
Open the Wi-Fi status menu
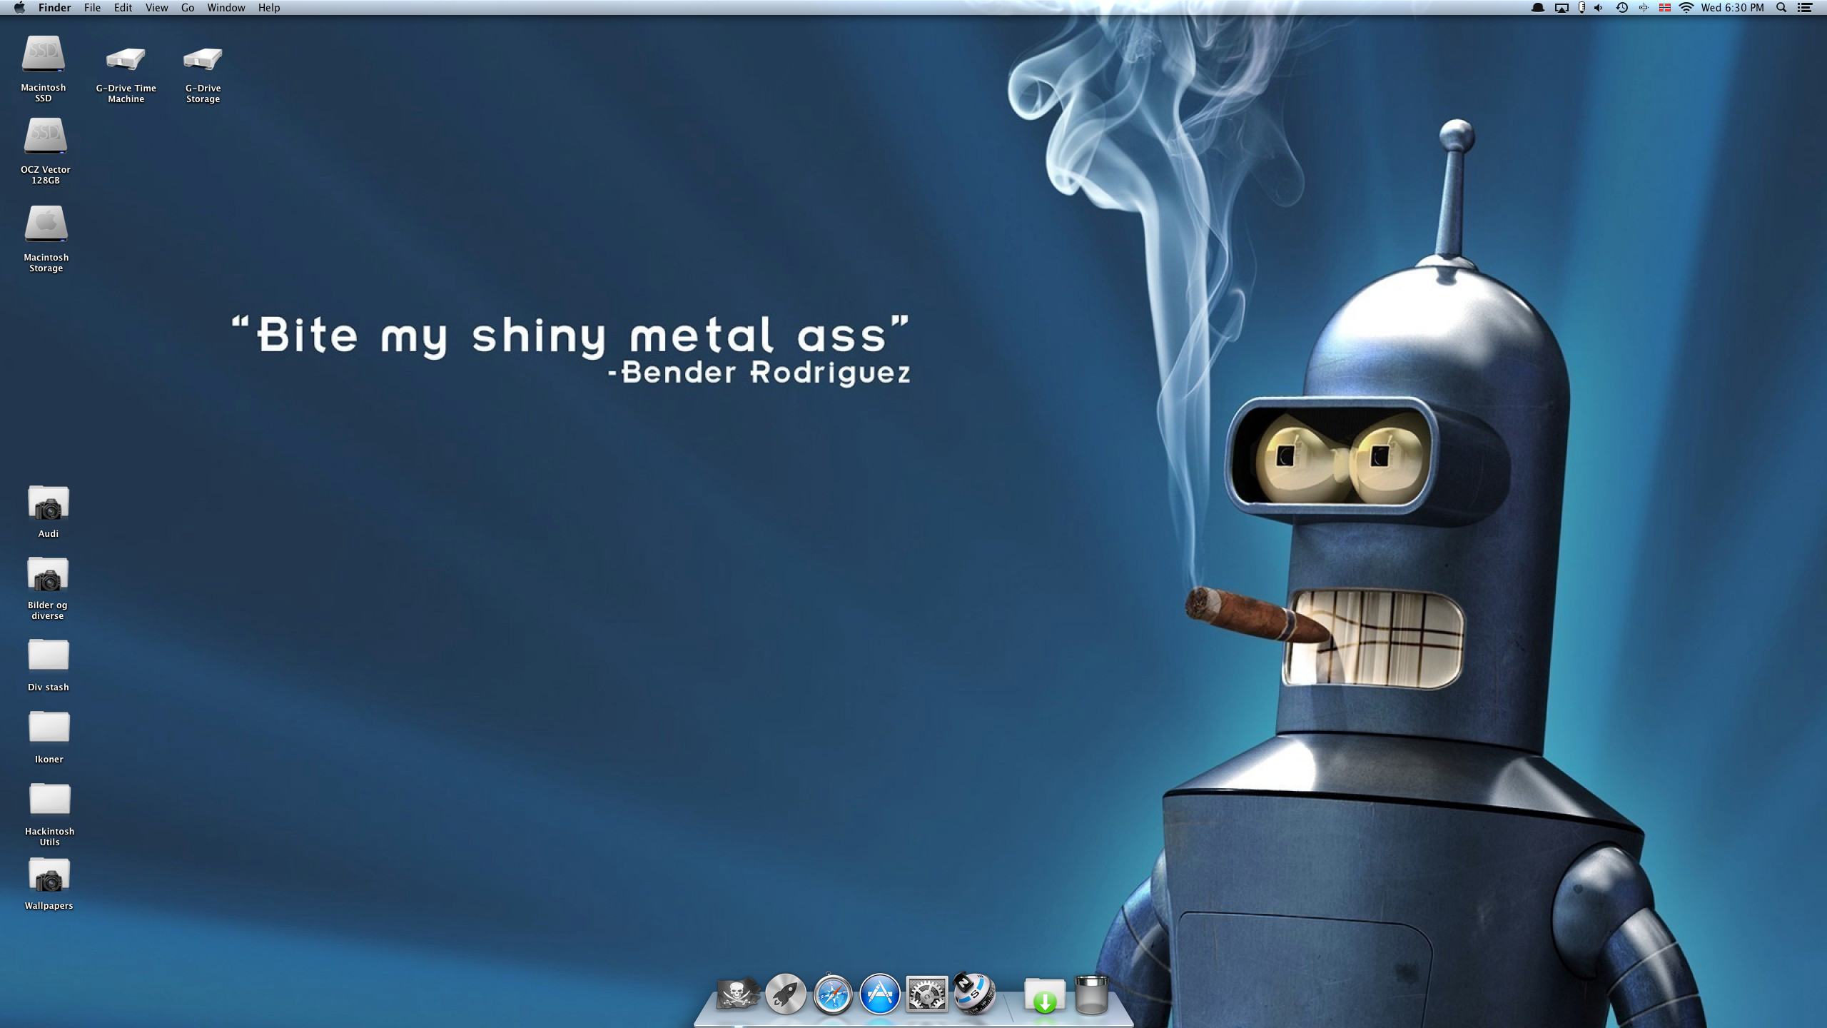1686,8
